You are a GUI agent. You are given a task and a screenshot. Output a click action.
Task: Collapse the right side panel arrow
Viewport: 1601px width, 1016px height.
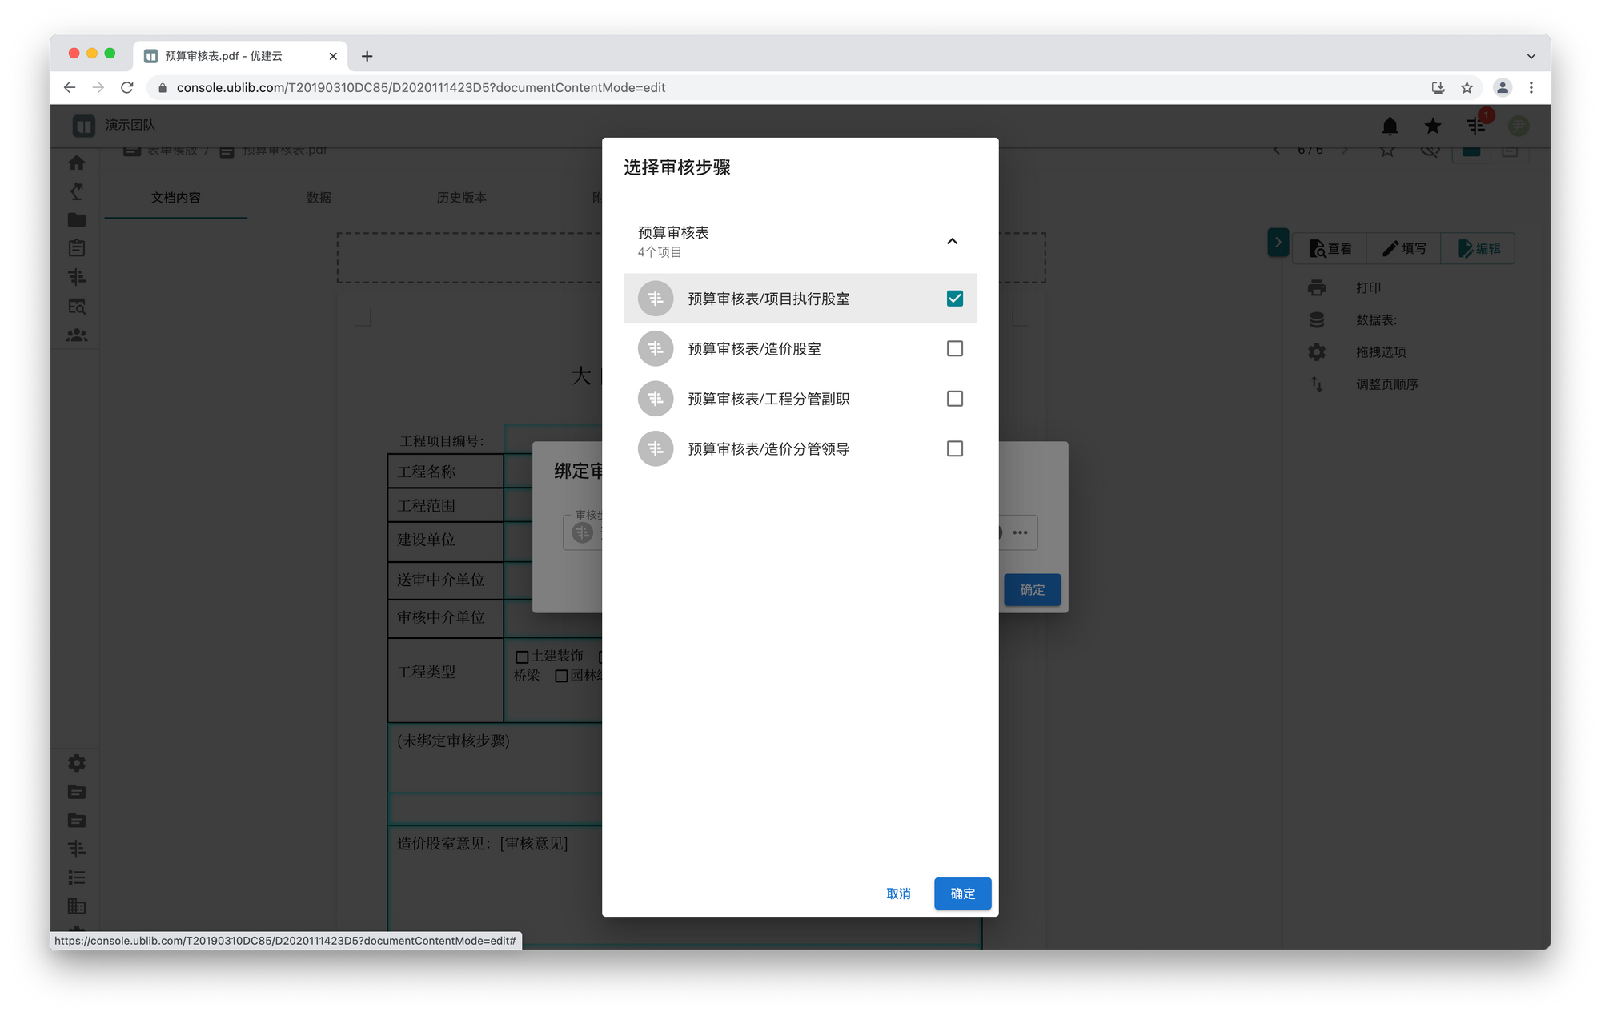1278,243
